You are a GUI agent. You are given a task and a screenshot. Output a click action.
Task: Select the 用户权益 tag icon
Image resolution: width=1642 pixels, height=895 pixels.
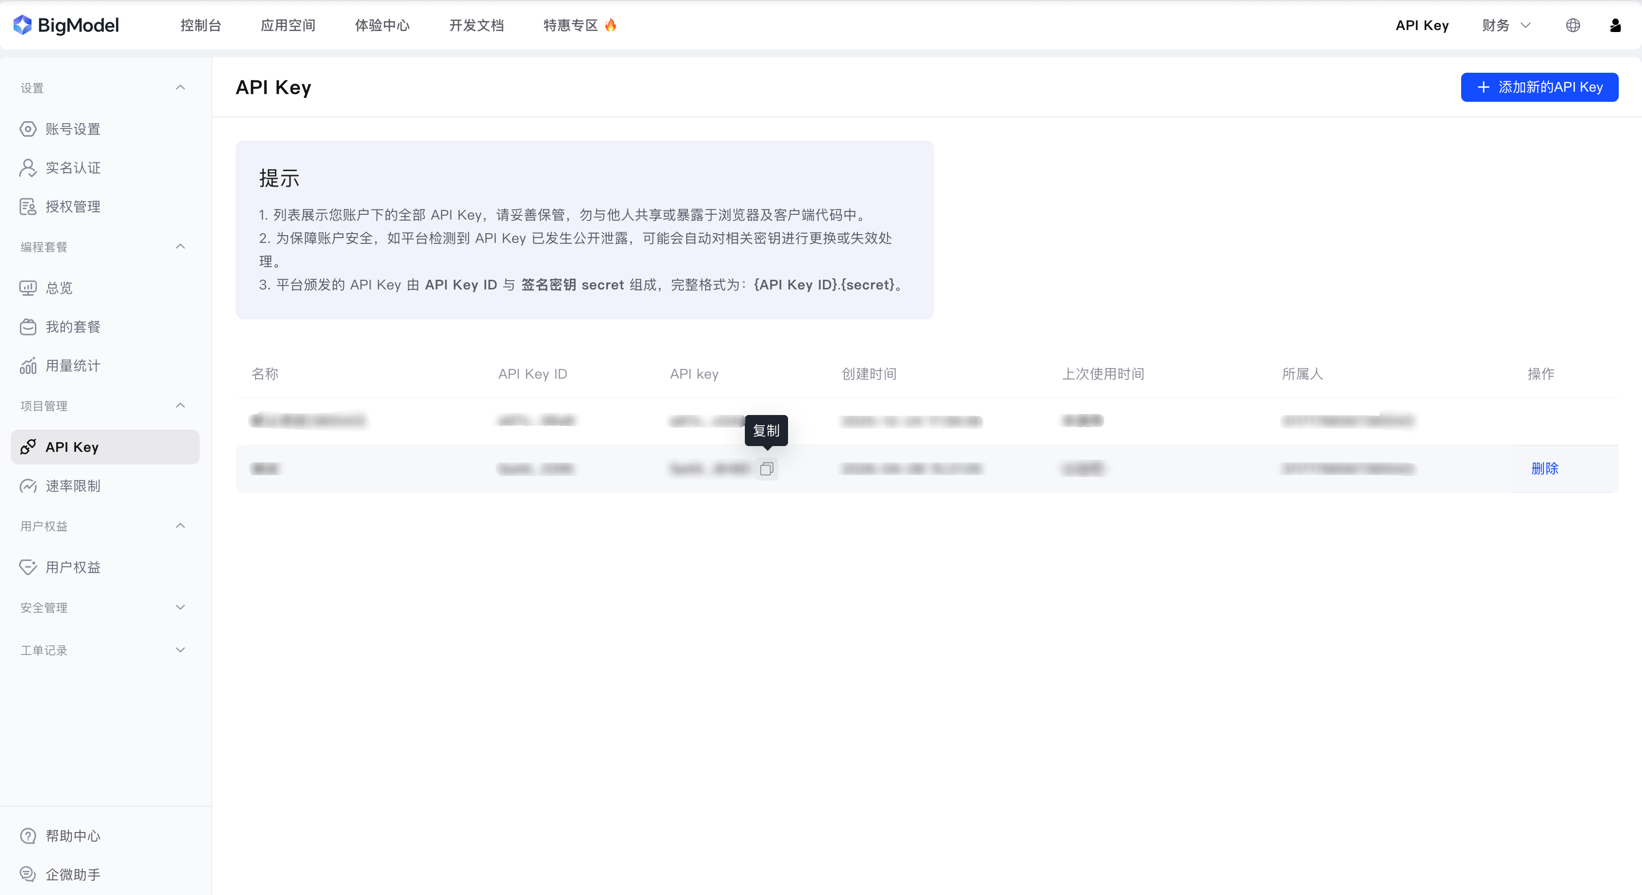[x=28, y=567]
